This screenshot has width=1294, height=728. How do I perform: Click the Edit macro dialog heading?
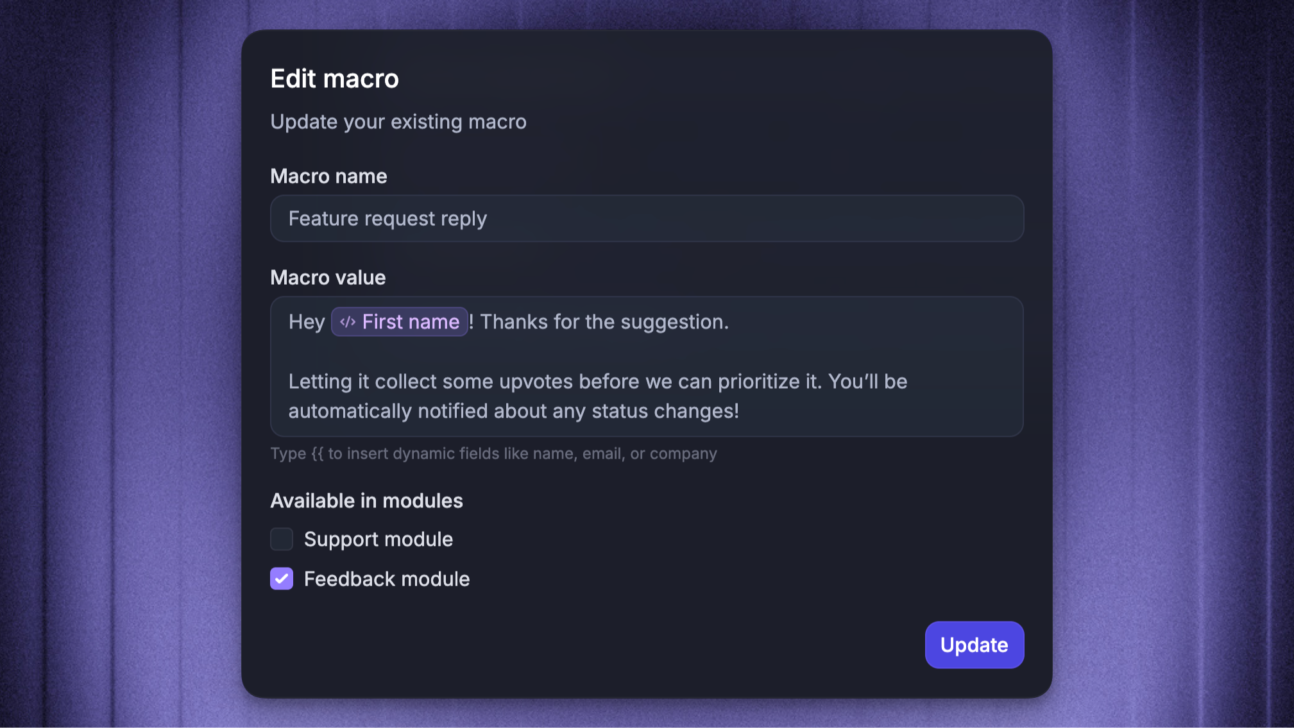pos(334,79)
